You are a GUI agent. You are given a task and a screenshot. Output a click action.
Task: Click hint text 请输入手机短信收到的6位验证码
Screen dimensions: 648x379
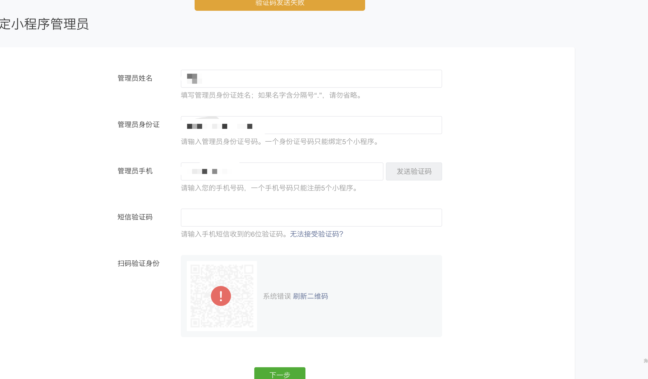point(235,234)
